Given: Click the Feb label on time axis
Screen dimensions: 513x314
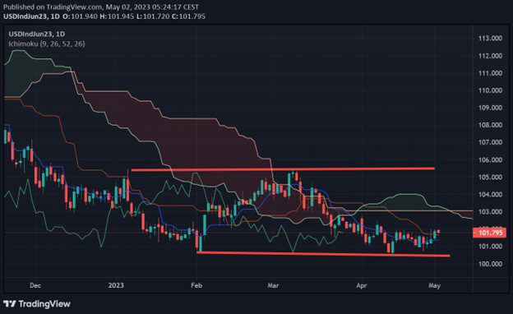Looking at the screenshot, I should click(x=196, y=285).
